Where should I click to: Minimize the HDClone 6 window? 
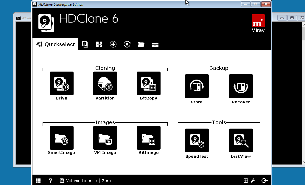[x=245, y=4]
